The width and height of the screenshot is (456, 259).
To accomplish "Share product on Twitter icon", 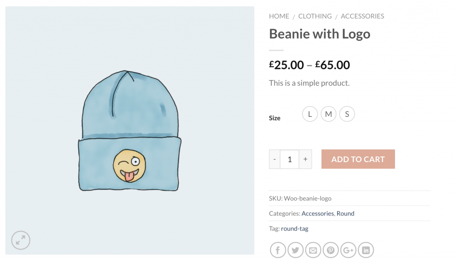I will pyautogui.click(x=296, y=250).
